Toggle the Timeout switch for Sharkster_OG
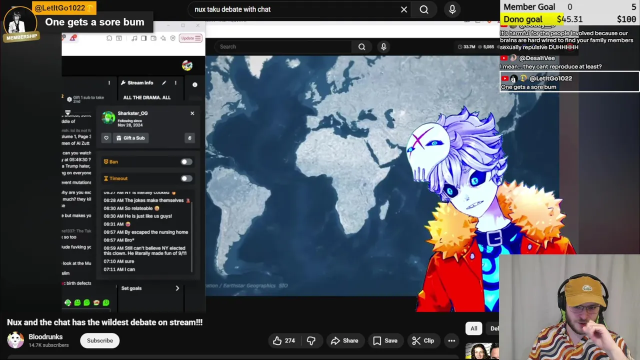The image size is (640, 360). pyautogui.click(x=186, y=178)
